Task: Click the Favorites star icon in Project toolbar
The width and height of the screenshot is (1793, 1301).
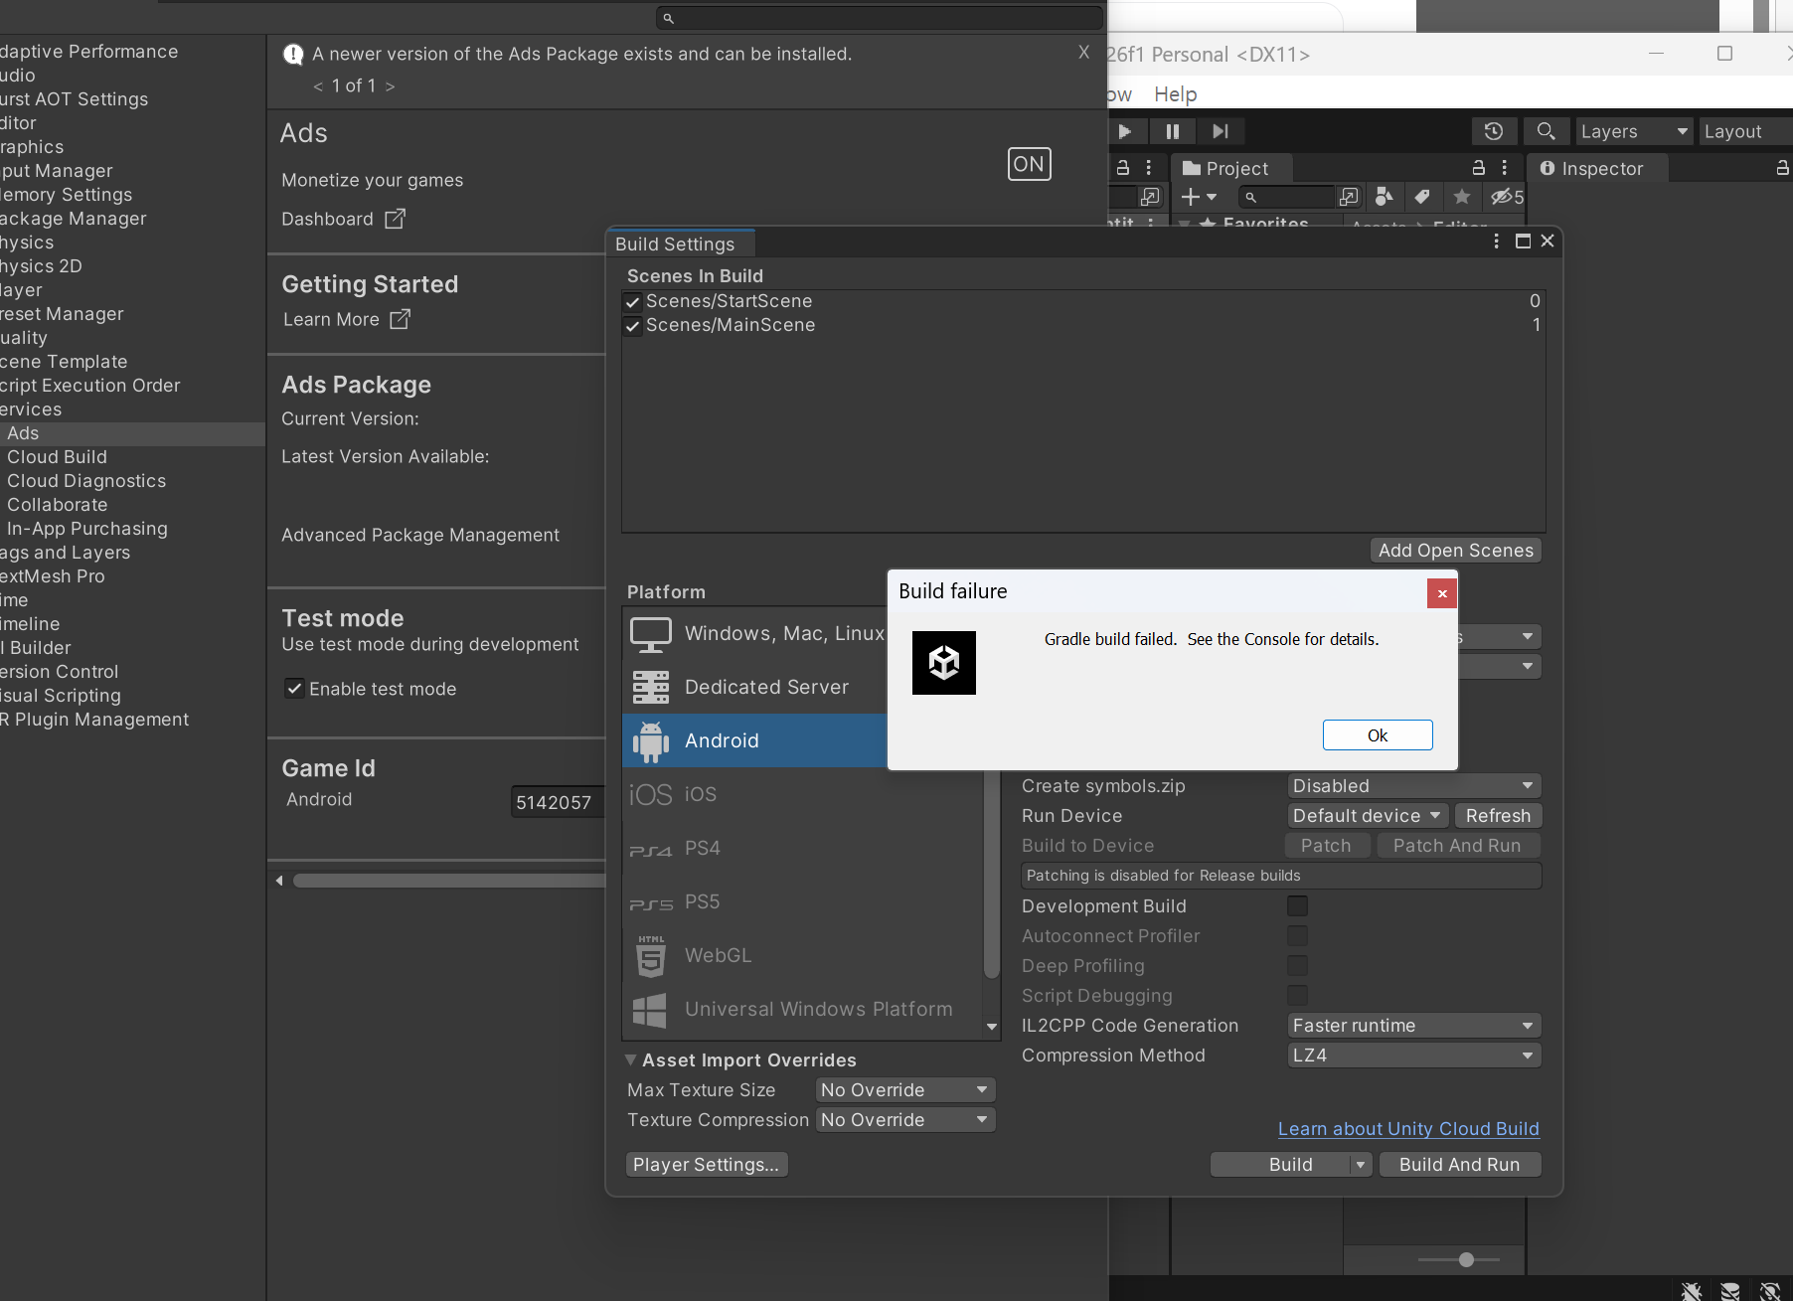Action: pos(1462,197)
